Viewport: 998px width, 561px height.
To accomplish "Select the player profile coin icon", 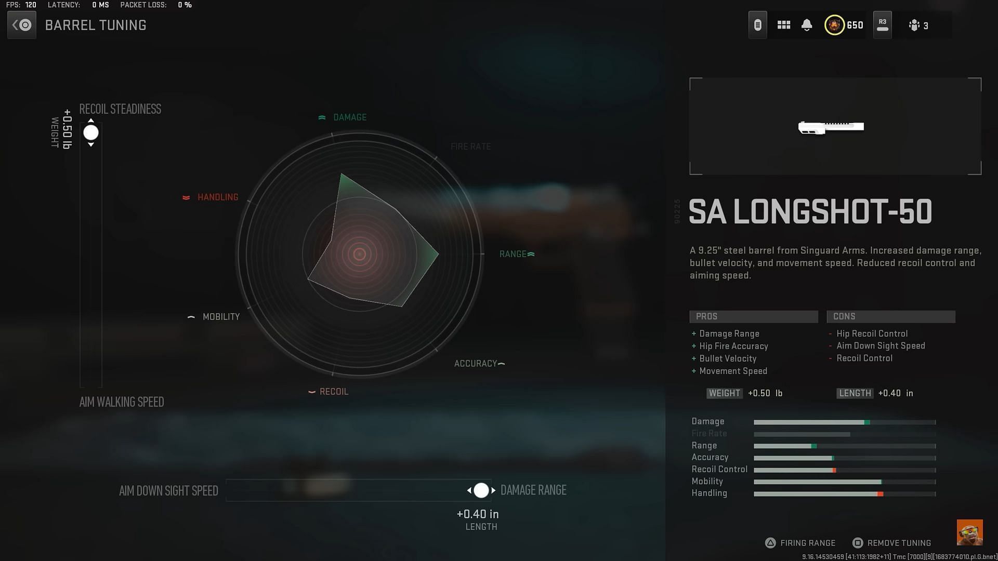I will (834, 24).
